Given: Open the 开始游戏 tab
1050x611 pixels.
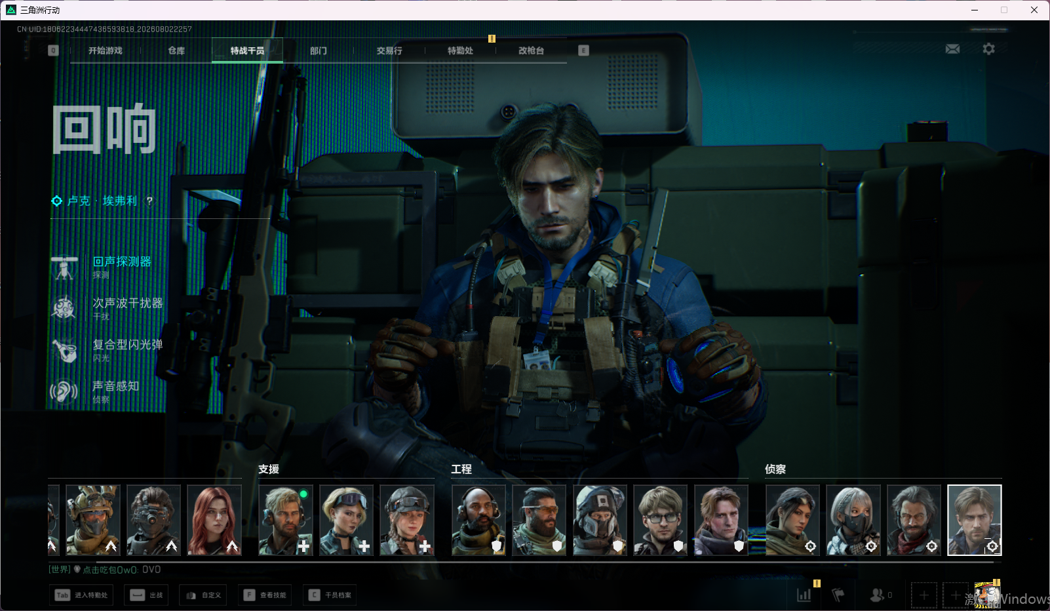Looking at the screenshot, I should (x=106, y=50).
